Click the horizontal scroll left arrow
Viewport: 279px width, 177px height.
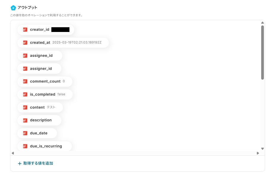click(x=13, y=153)
